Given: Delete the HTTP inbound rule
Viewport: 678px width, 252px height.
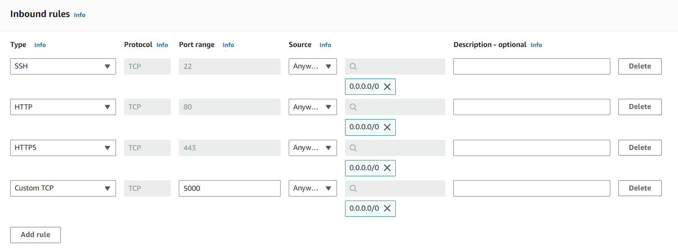Looking at the screenshot, I should point(640,107).
